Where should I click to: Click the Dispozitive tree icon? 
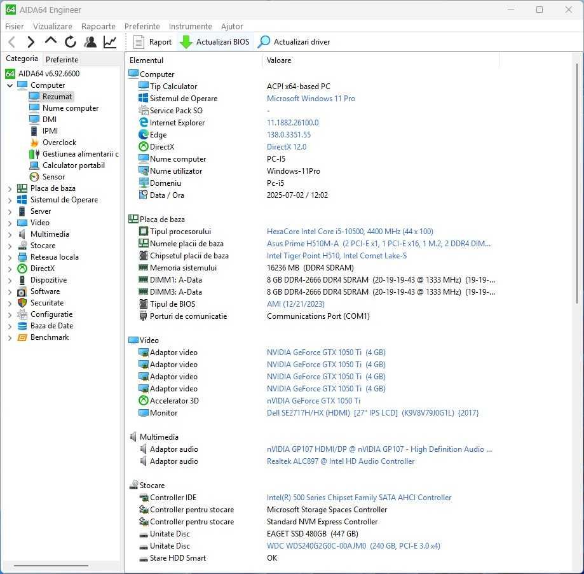(22, 280)
